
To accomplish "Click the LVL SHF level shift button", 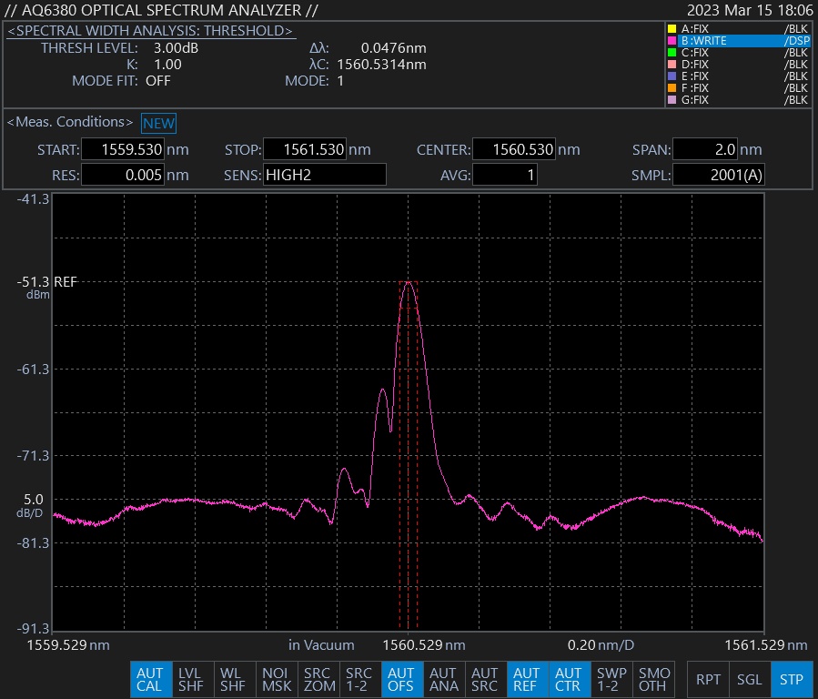I will pyautogui.click(x=191, y=679).
